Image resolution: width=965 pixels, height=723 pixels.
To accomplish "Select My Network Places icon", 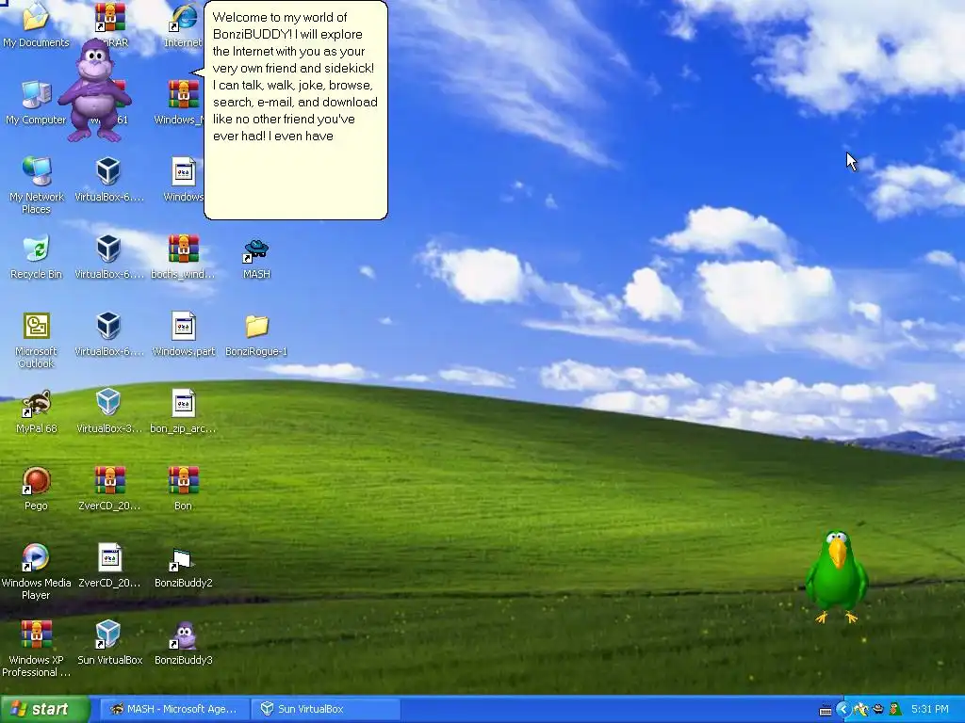I will 36,185.
